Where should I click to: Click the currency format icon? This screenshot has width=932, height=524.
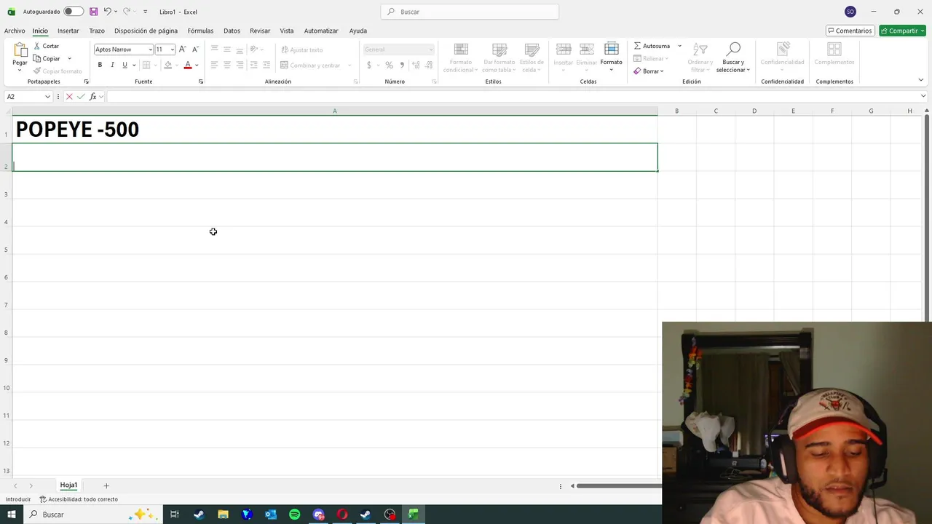[x=369, y=65]
